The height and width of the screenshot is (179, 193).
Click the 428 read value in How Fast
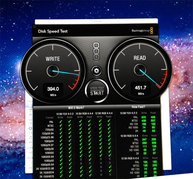(x=153, y=117)
